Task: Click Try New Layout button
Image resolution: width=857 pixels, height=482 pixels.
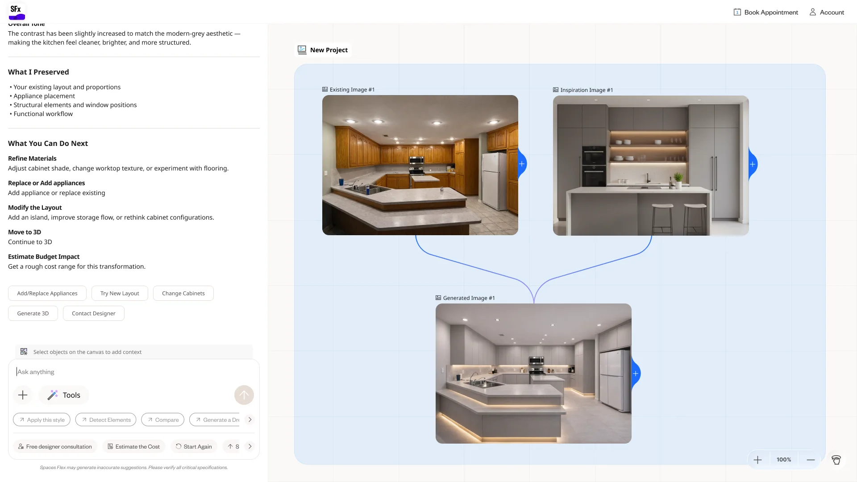Action: coord(120,293)
